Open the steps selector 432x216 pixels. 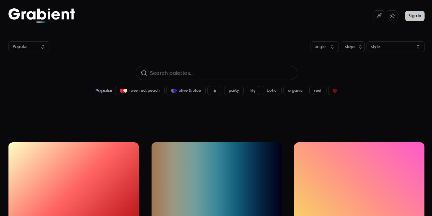352,47
